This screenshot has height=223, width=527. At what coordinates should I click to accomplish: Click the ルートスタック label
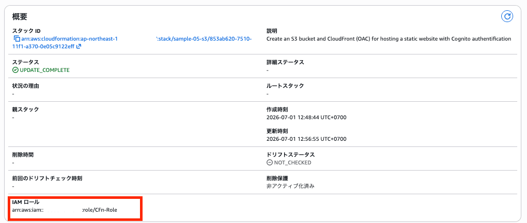click(x=285, y=86)
